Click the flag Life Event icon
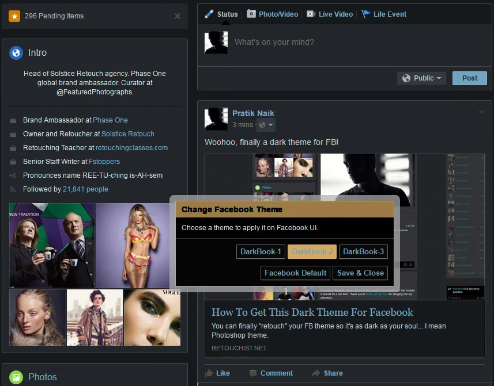The width and height of the screenshot is (494, 386). [x=366, y=14]
